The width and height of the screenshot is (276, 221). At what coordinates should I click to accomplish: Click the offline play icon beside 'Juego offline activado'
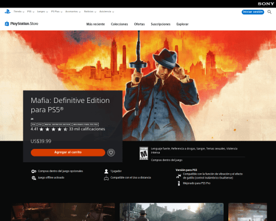(34, 178)
